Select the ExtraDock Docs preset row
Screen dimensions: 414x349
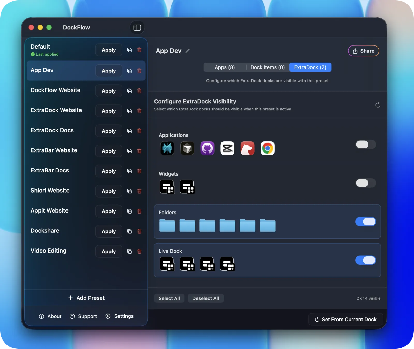tap(86, 131)
